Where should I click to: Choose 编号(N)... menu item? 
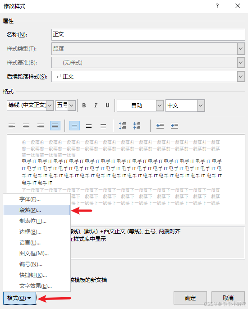click(37, 264)
